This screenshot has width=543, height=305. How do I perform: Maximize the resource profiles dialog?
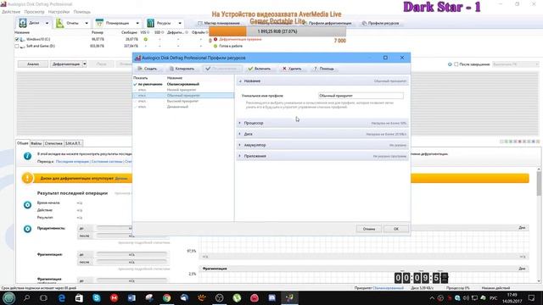point(385,58)
